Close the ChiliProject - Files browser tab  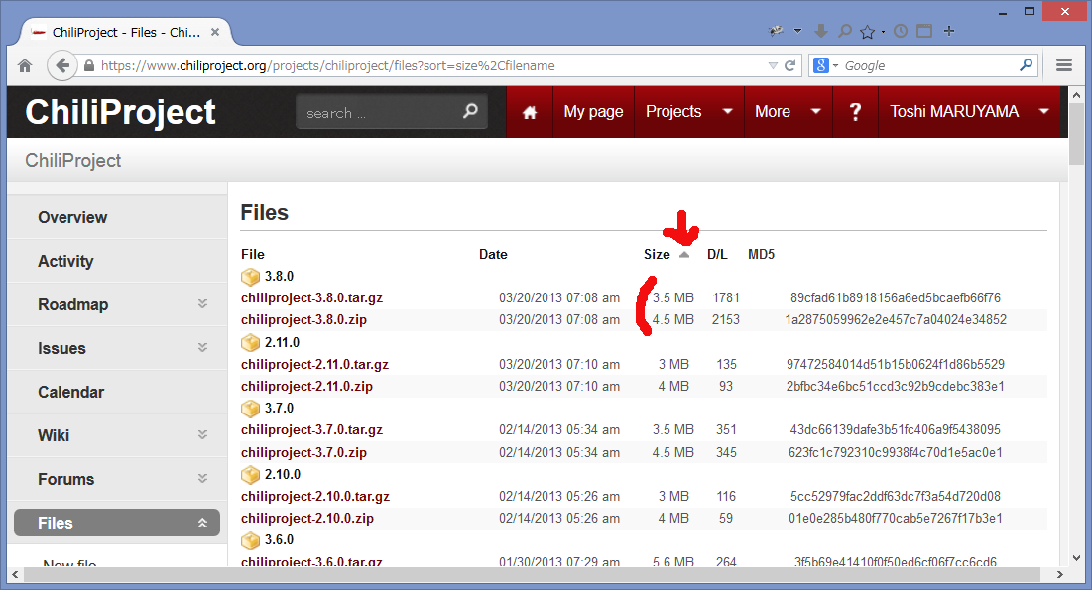pos(215,32)
